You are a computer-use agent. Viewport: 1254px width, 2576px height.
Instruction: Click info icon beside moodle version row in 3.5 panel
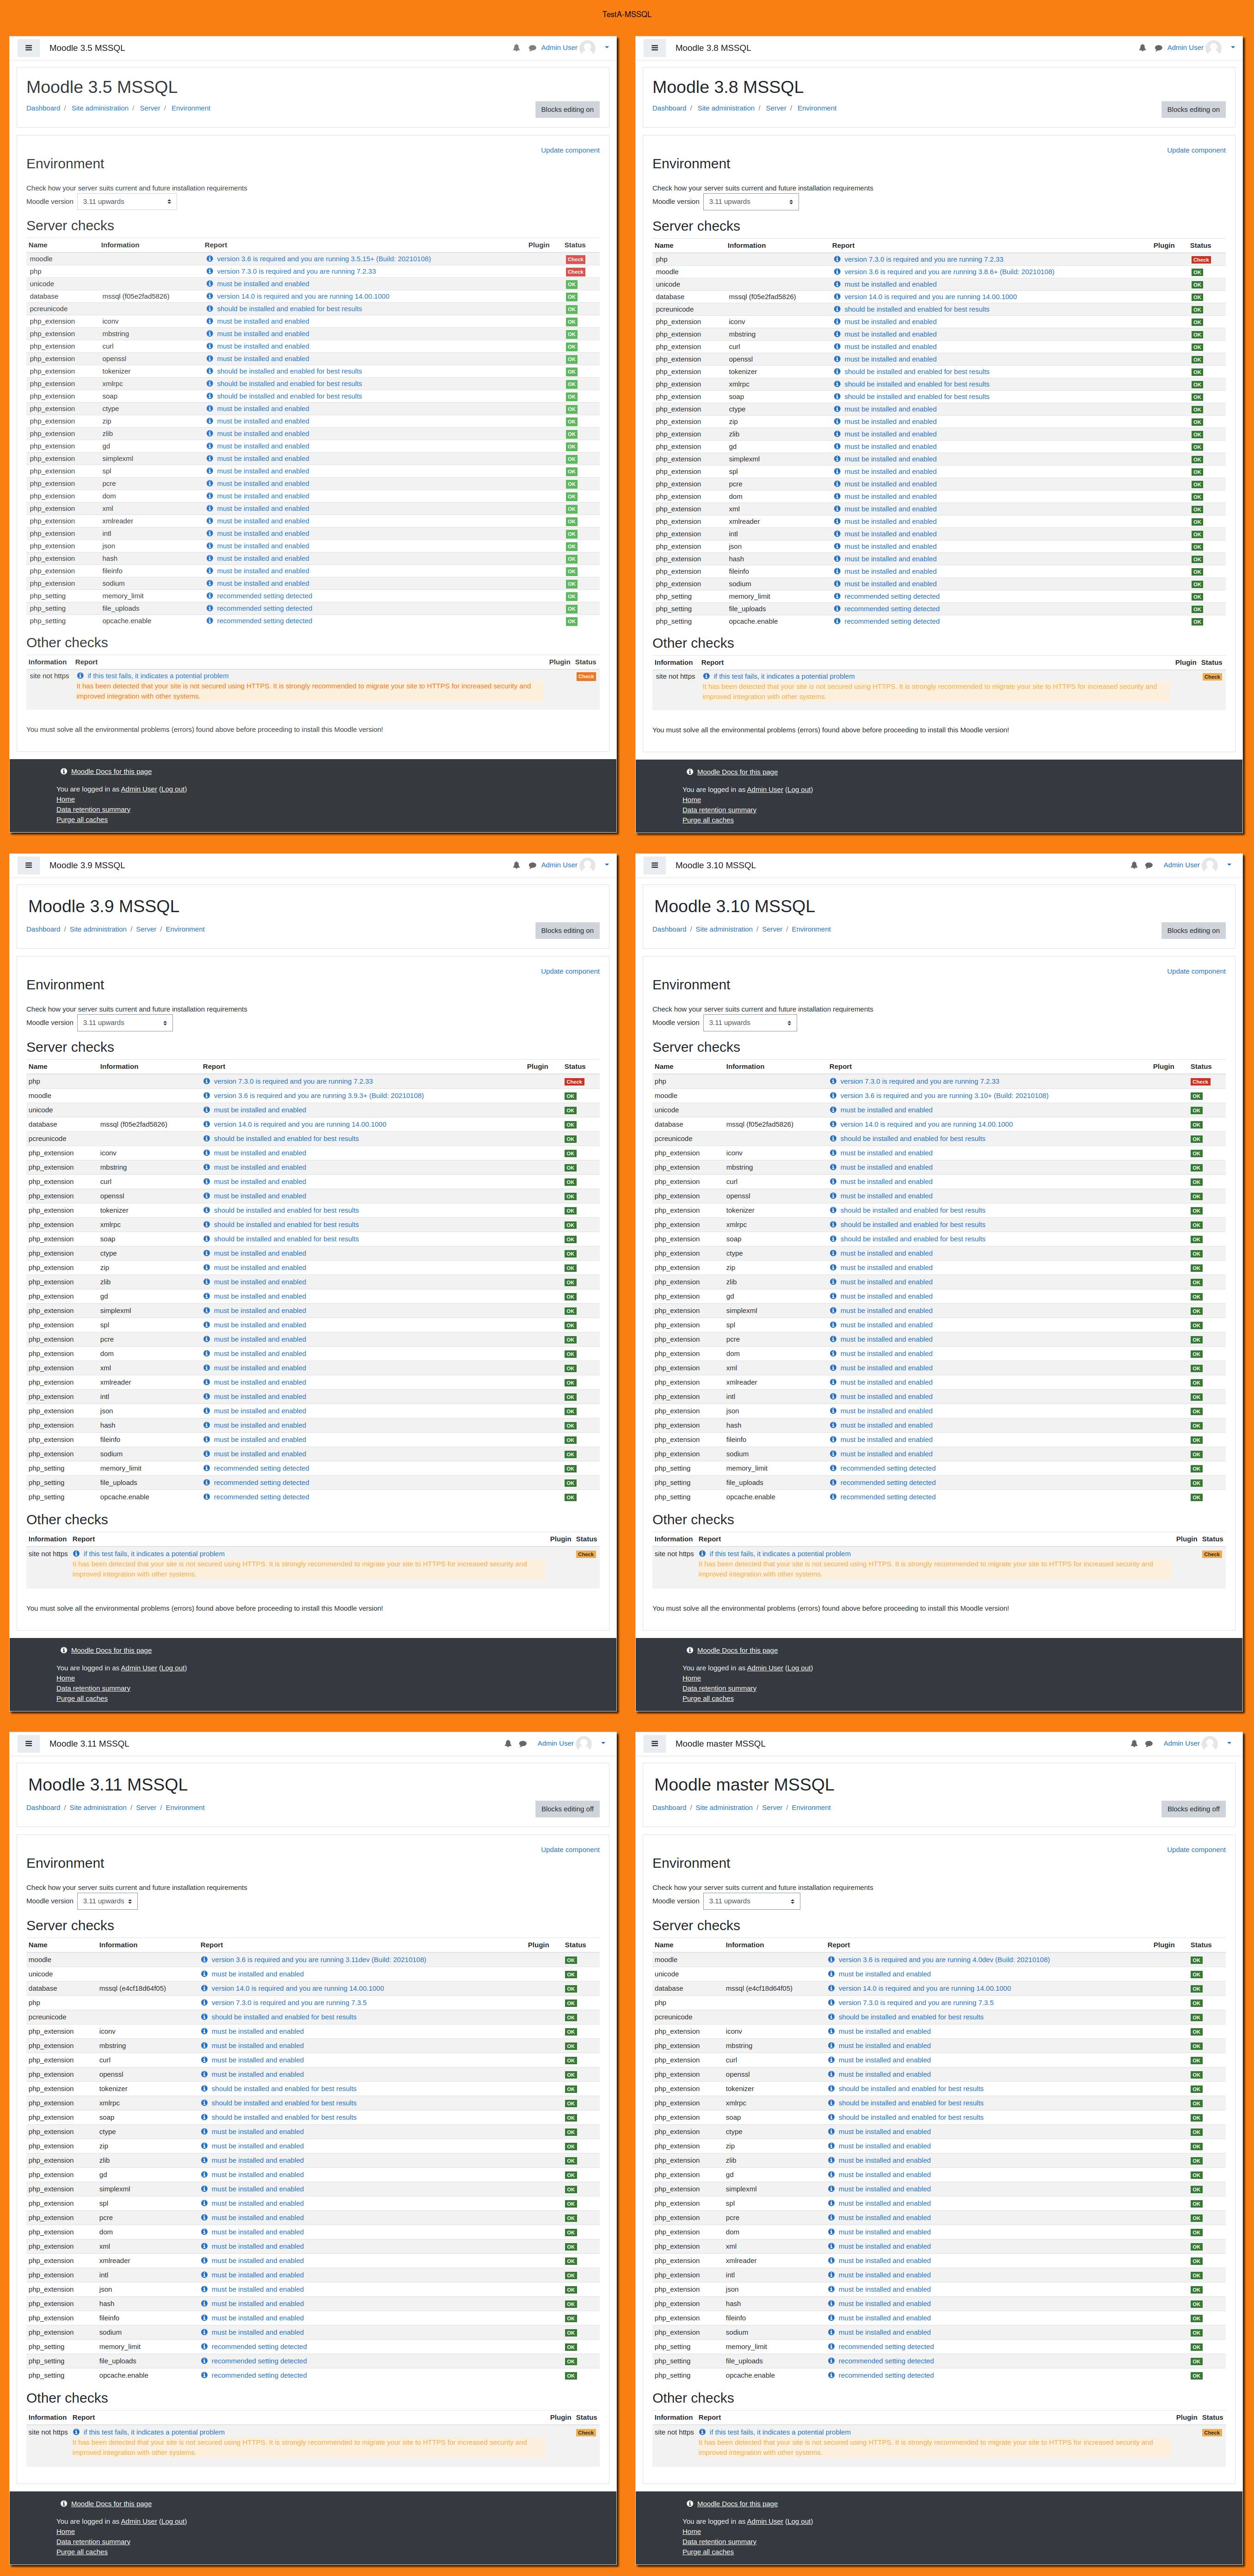pos(210,259)
